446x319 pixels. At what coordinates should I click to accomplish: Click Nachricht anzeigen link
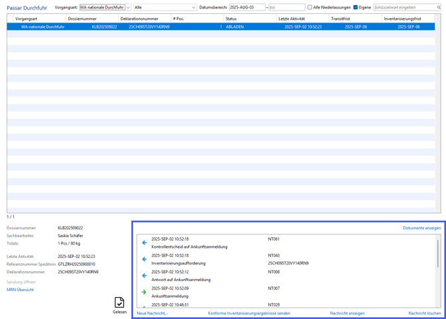pyautogui.click(x=347, y=313)
